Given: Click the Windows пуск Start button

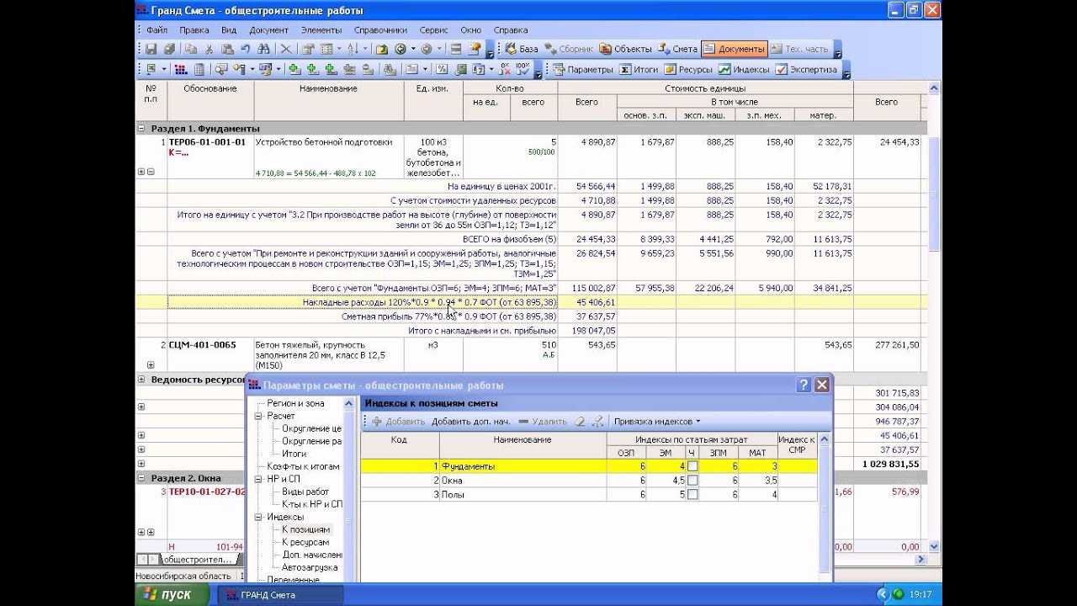Looking at the screenshot, I should click(174, 594).
